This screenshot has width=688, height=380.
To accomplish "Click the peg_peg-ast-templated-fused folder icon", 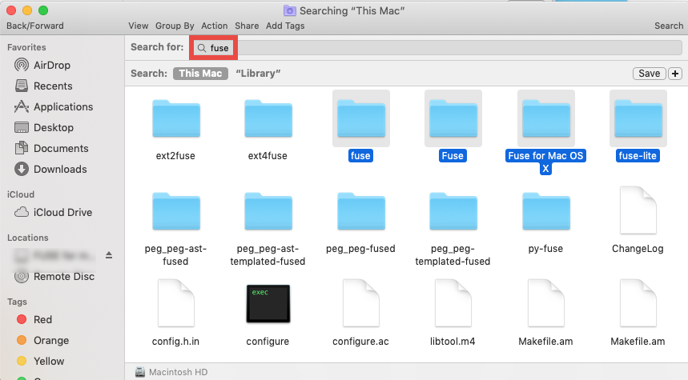I will click(268, 211).
